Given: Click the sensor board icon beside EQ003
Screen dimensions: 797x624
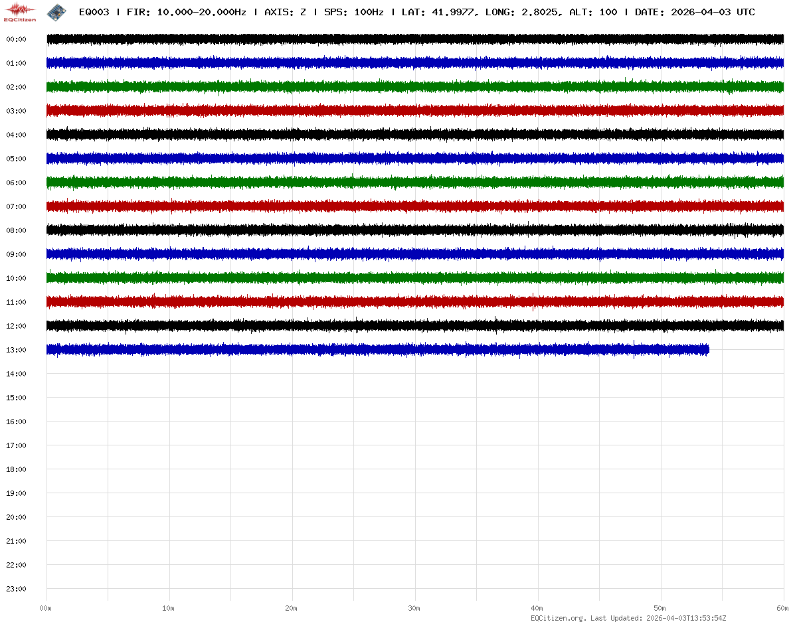Looking at the screenshot, I should 57,12.
